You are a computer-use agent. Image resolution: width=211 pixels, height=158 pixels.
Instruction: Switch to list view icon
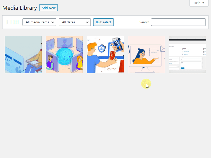point(9,22)
